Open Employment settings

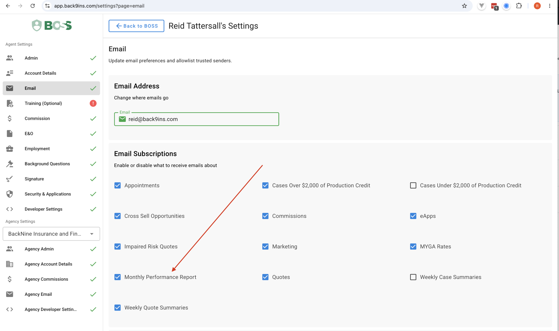tap(51, 149)
